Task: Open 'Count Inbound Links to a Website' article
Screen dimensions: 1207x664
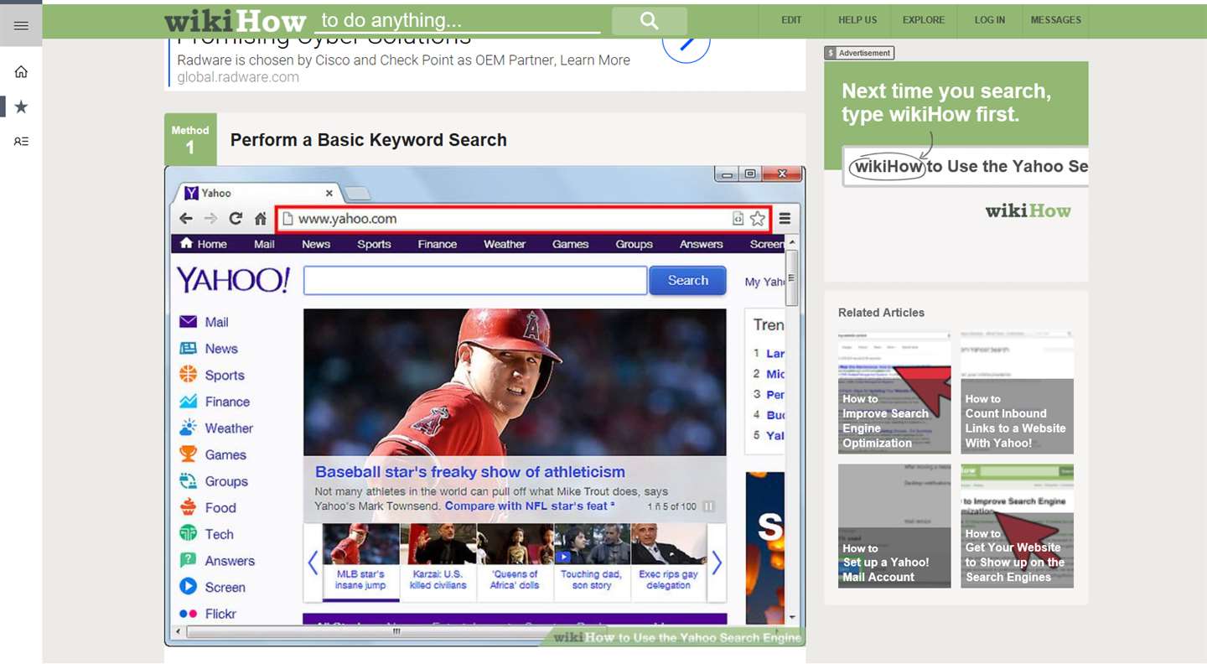Action: [1017, 392]
